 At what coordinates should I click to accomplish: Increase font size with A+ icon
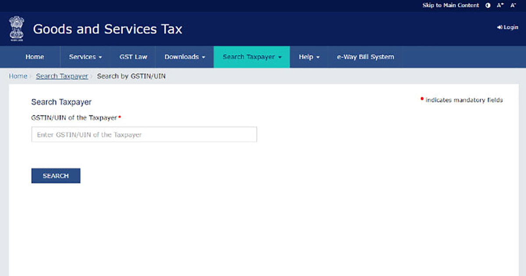(500, 5)
